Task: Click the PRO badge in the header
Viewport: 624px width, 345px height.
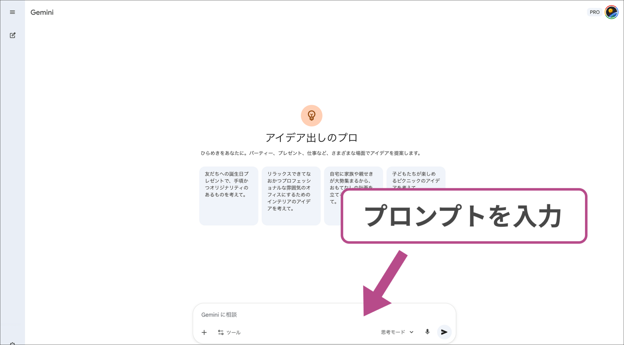Action: click(594, 12)
